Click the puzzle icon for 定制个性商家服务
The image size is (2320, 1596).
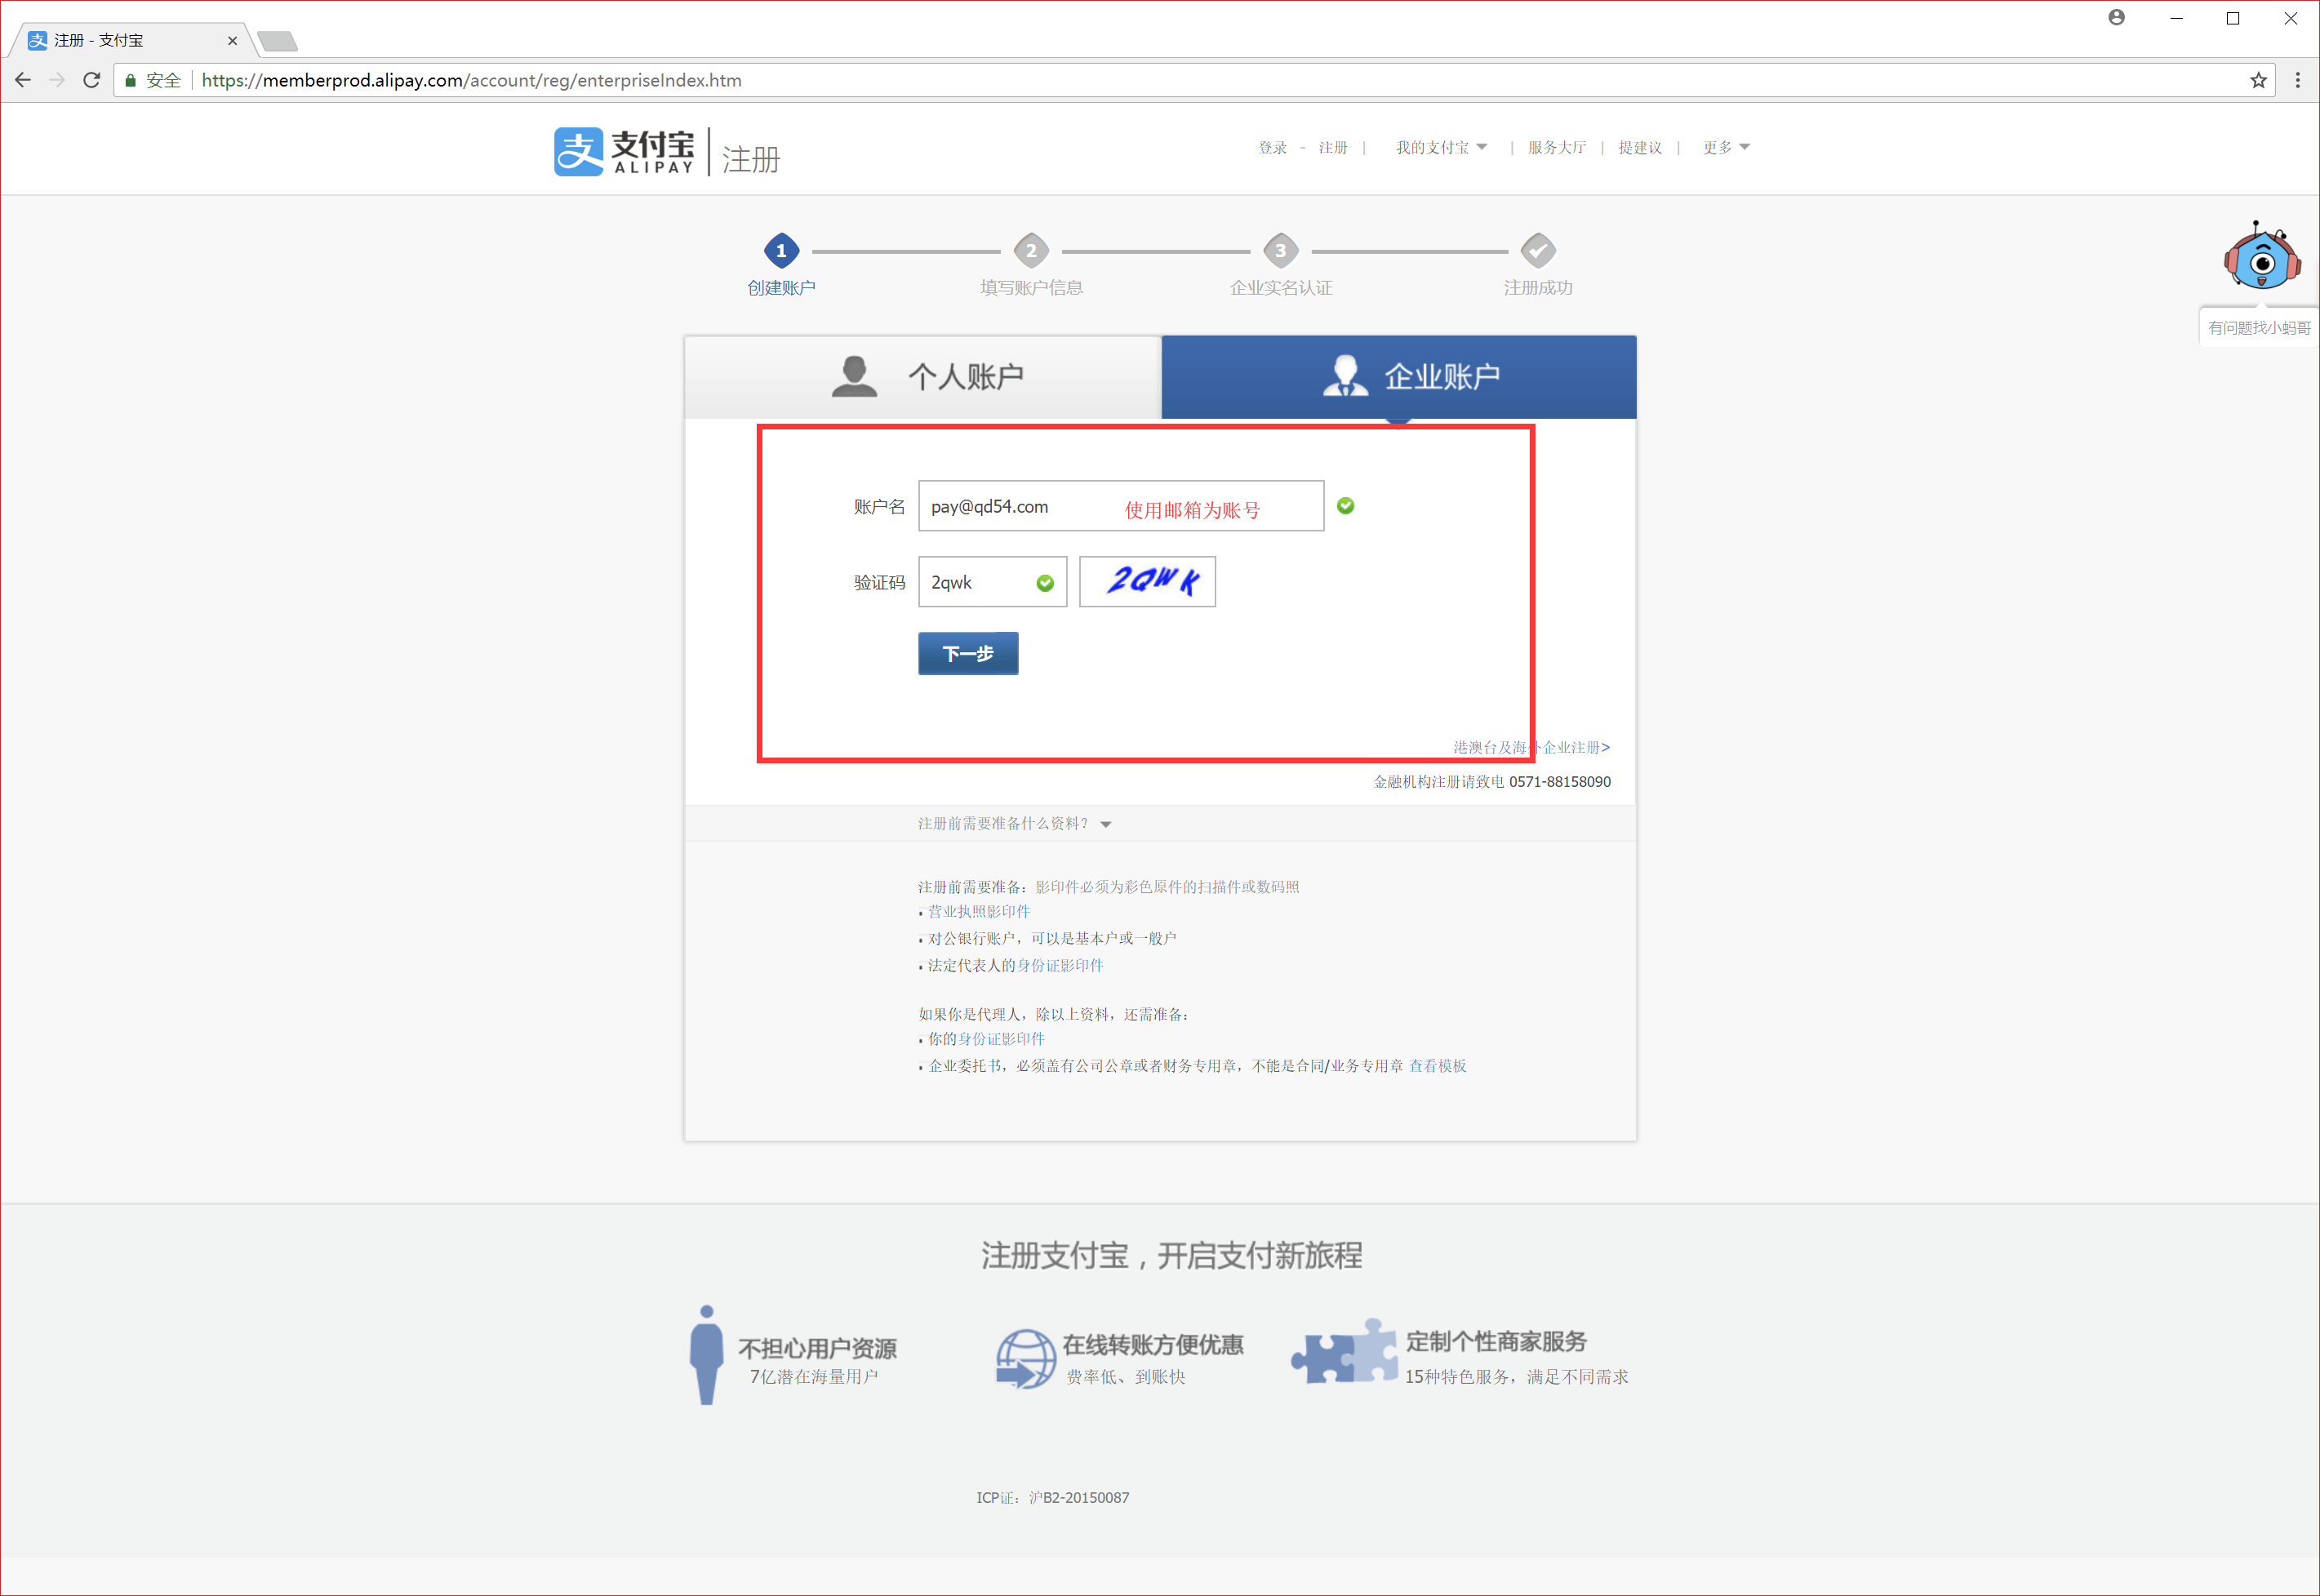coord(1344,1351)
